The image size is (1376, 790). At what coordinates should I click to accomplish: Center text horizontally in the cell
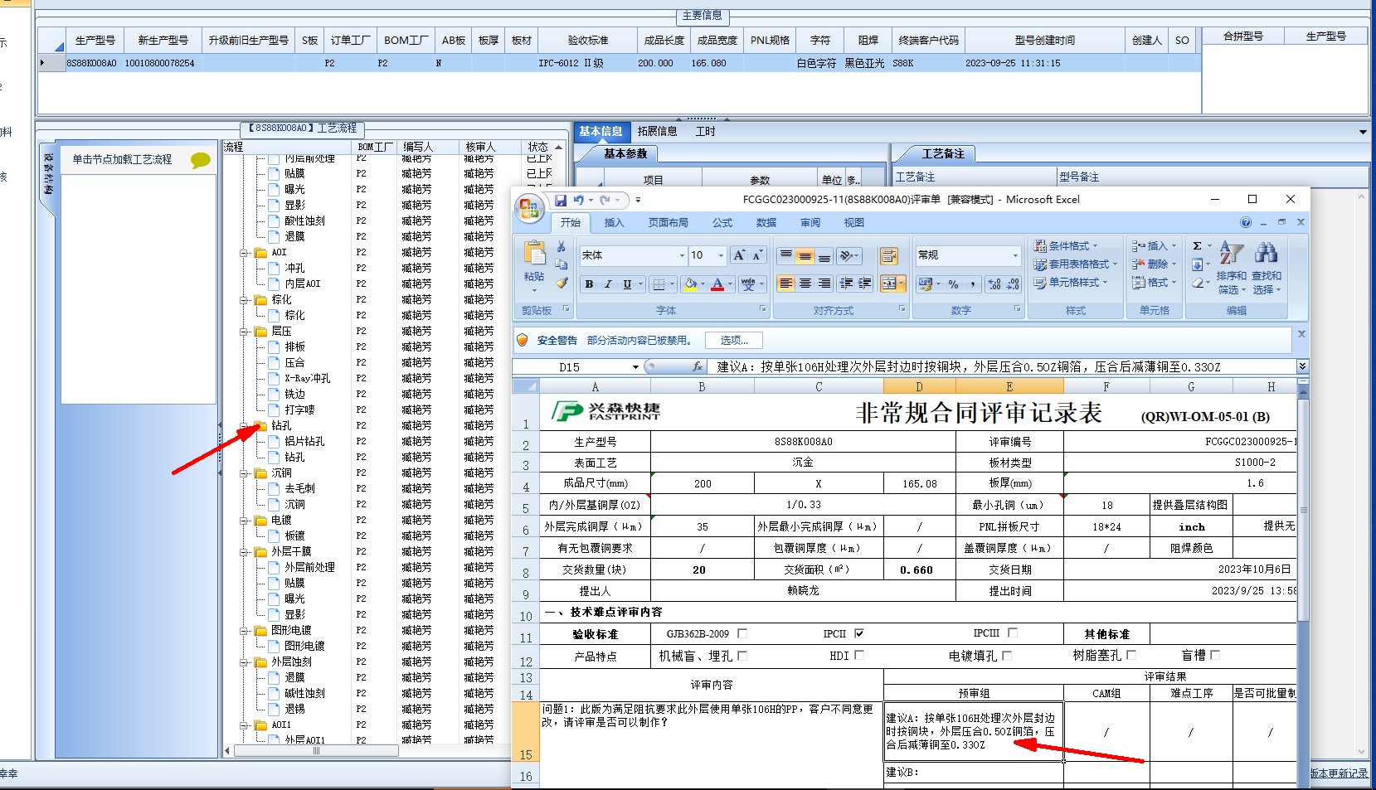(x=805, y=284)
